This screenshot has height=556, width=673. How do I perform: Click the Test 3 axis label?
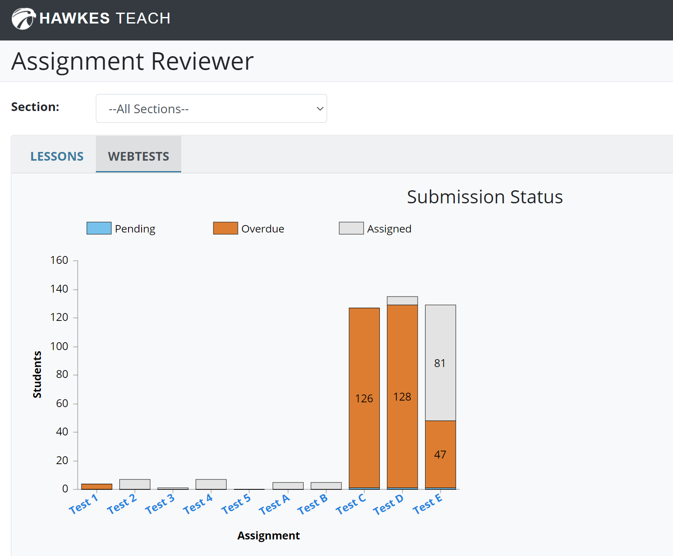[160, 504]
